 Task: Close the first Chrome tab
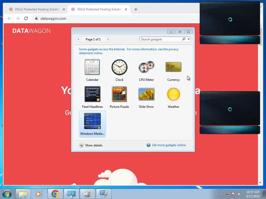coord(64,9)
